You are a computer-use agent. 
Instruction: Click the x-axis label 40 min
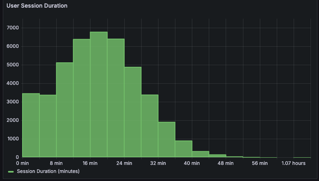tap(192, 163)
